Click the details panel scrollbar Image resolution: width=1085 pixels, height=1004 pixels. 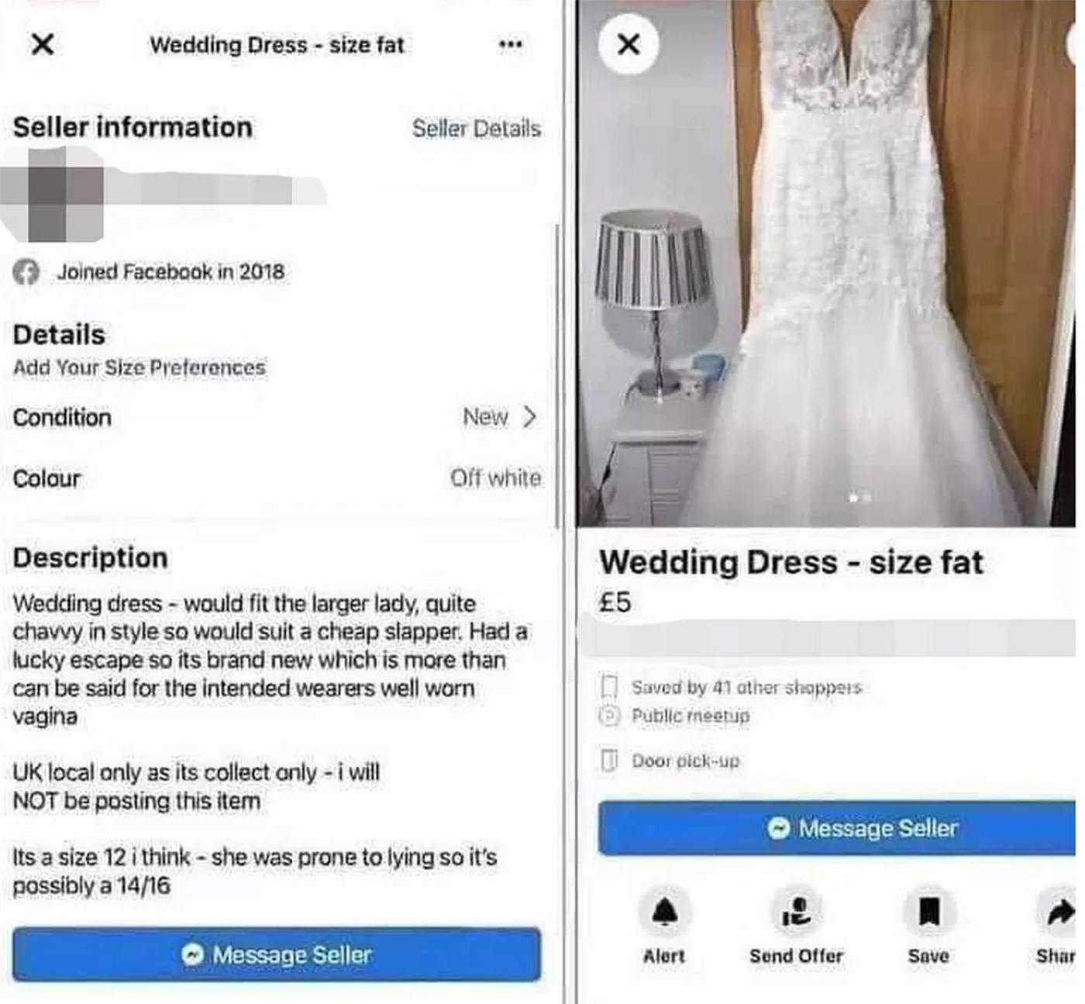pos(558,377)
